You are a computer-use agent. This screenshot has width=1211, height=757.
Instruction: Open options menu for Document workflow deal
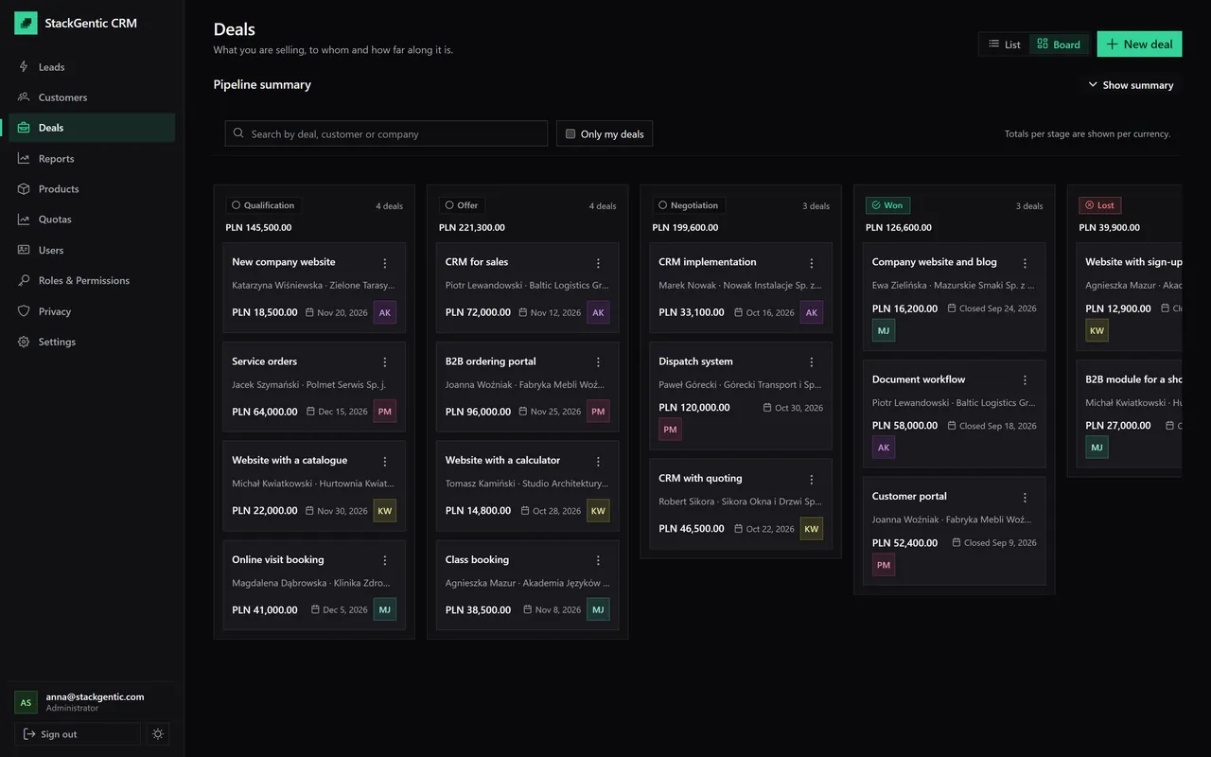click(x=1025, y=379)
